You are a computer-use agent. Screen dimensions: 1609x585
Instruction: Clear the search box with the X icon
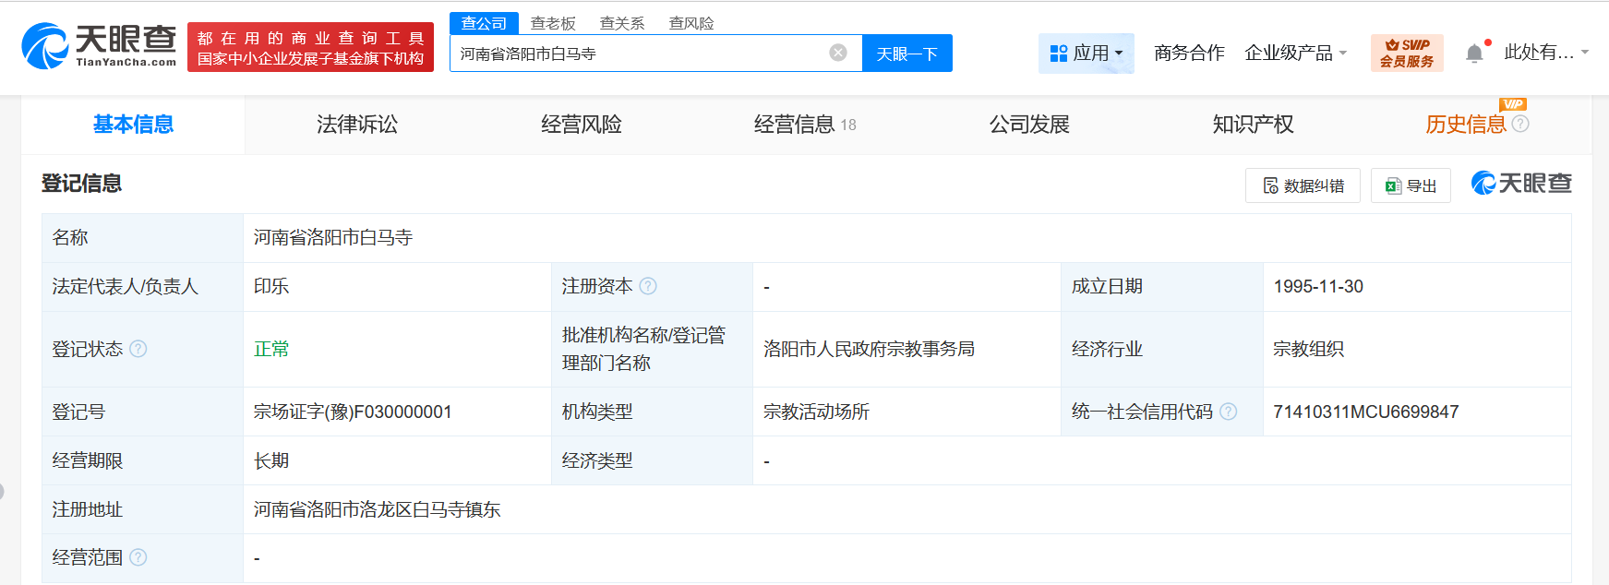pos(838,53)
